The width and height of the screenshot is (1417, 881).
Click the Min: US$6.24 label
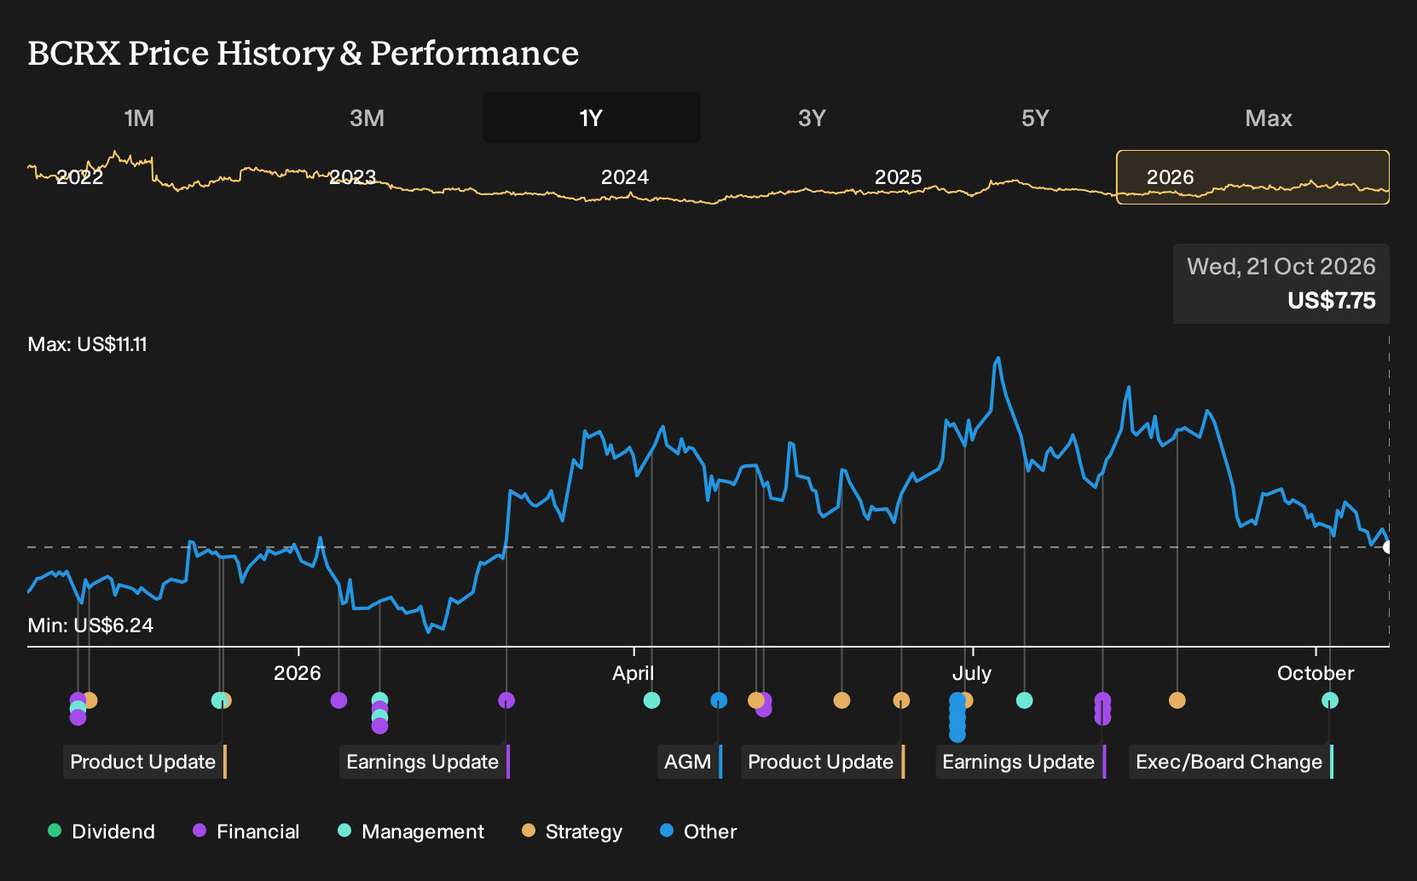click(90, 625)
